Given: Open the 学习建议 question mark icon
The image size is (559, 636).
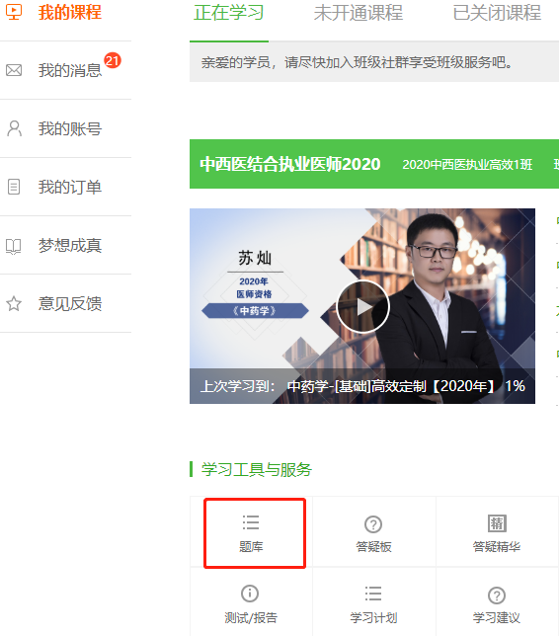Looking at the screenshot, I should click(x=497, y=596).
